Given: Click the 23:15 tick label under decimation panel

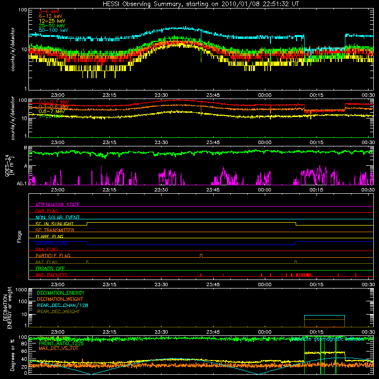Looking at the screenshot, I should pyautogui.click(x=109, y=332).
